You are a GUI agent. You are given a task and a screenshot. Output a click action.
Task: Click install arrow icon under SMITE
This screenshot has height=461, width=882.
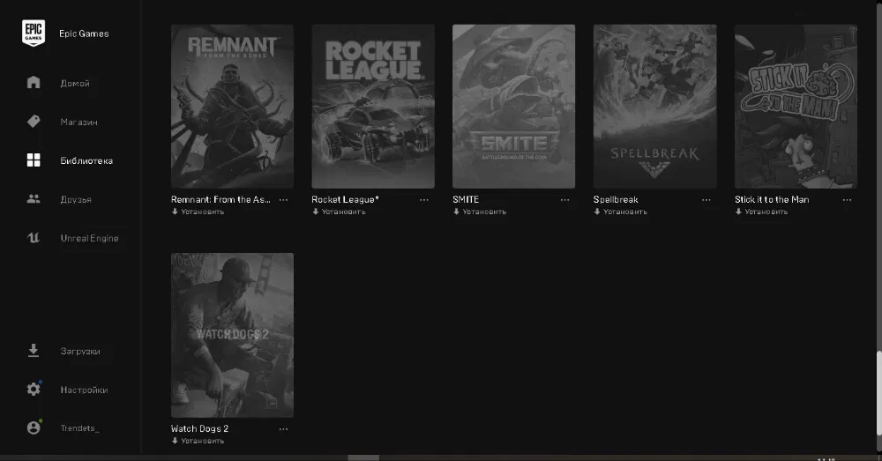pyautogui.click(x=456, y=212)
